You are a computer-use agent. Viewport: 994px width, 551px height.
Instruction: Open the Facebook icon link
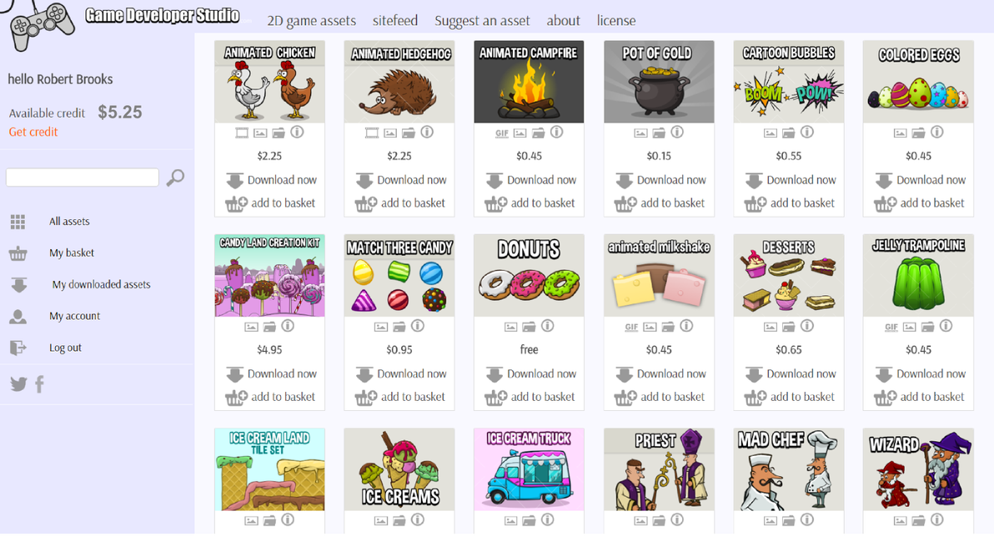(39, 384)
